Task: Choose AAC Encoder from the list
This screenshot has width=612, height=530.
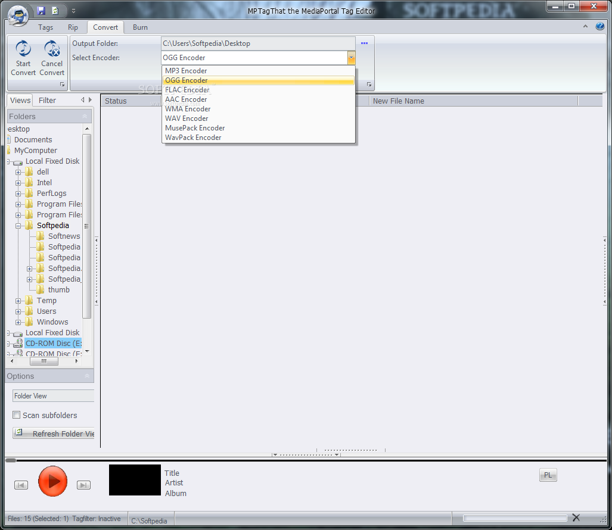Action: point(259,99)
